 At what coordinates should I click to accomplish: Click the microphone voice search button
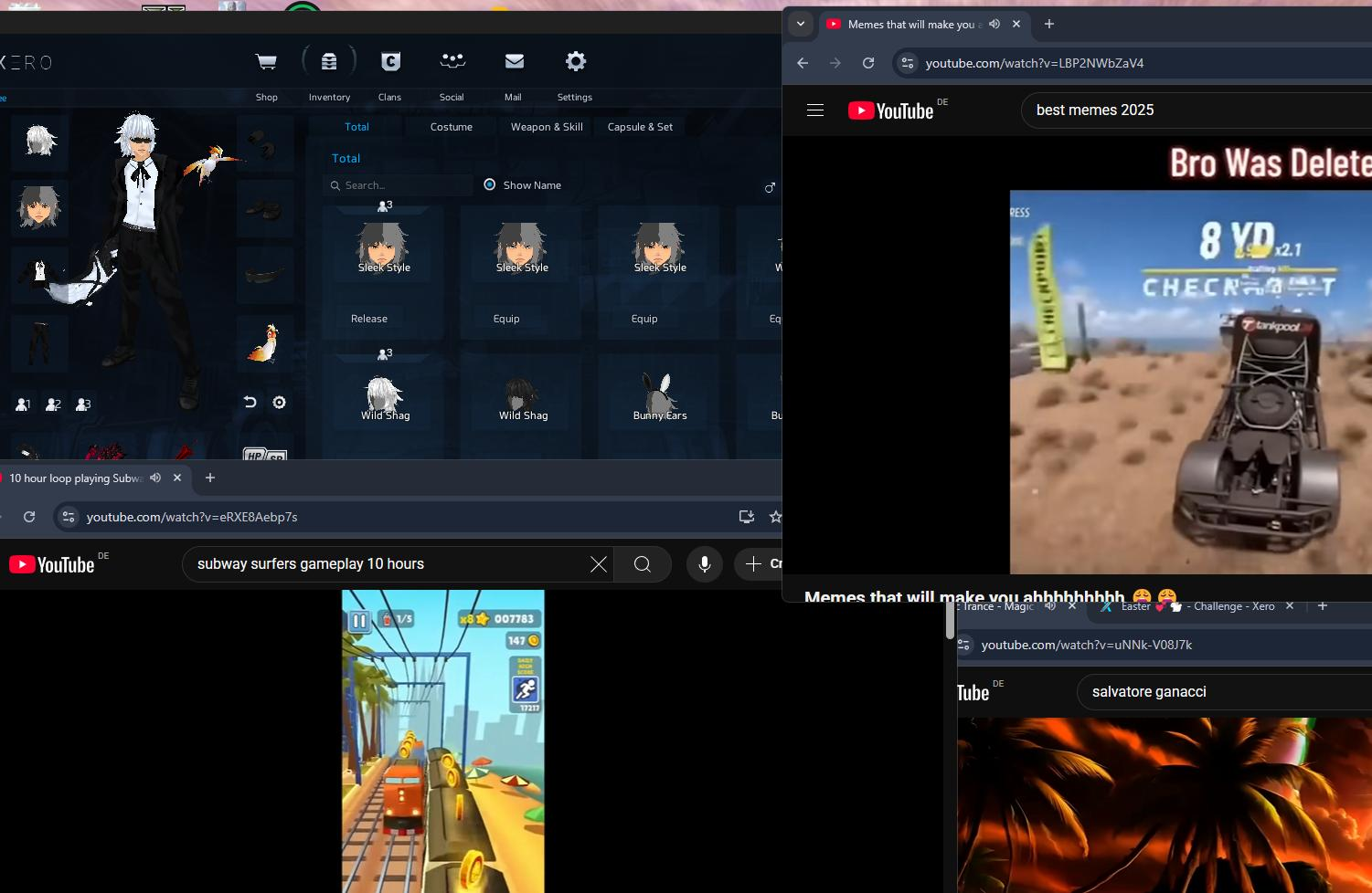tap(704, 564)
